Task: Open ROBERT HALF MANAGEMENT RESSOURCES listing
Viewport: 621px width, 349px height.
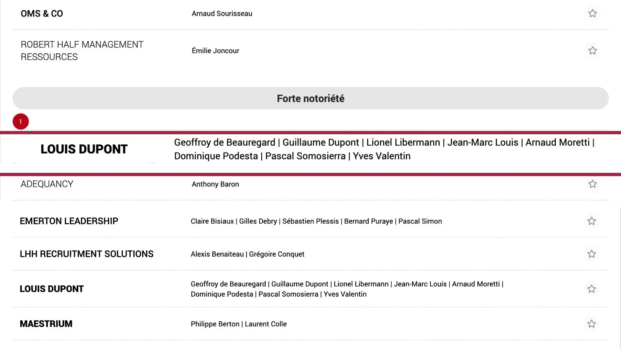Action: click(82, 50)
